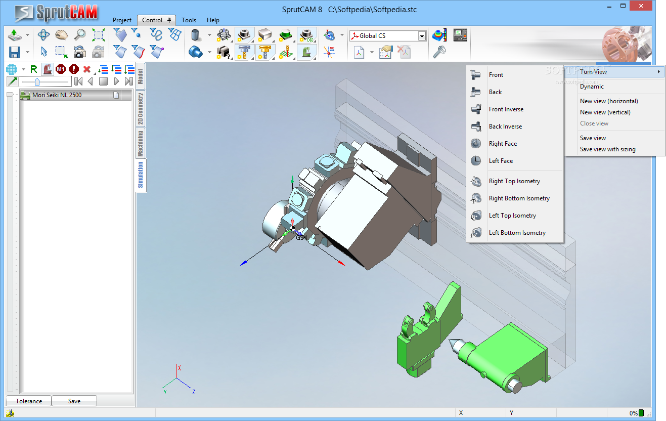Click the skip to end button
Viewport: 666px width, 421px height.
point(129,81)
